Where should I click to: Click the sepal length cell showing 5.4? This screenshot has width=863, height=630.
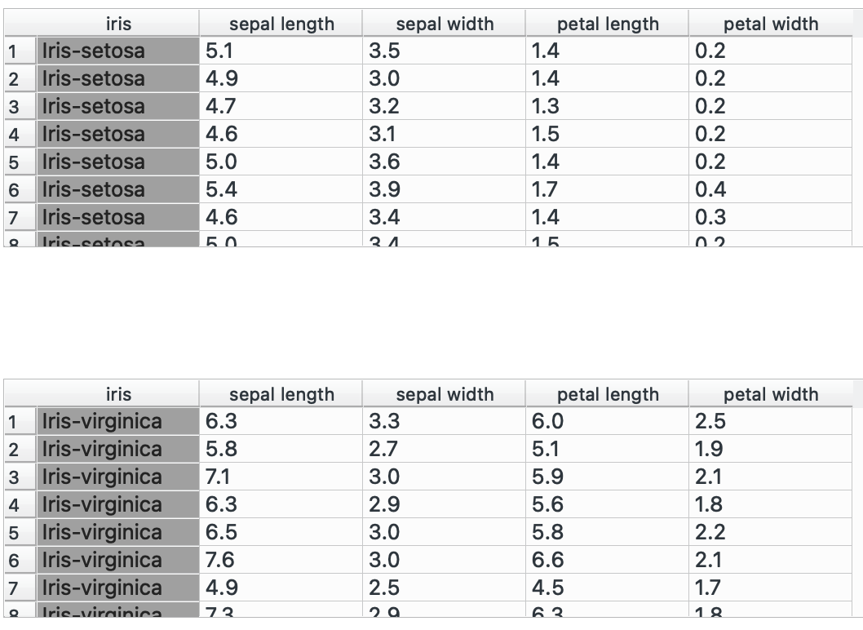[281, 190]
